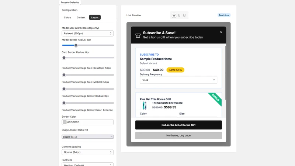Adjust the Image Border Radius slider
Screen dimensions: 295x166
tap(88, 103)
